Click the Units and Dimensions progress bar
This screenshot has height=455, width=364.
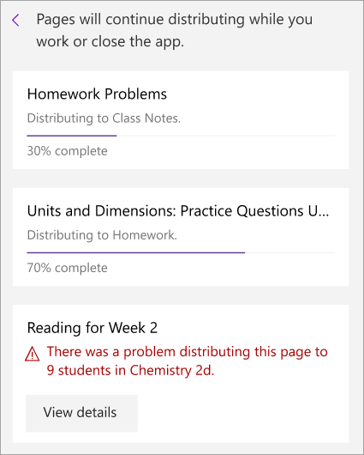(181, 252)
